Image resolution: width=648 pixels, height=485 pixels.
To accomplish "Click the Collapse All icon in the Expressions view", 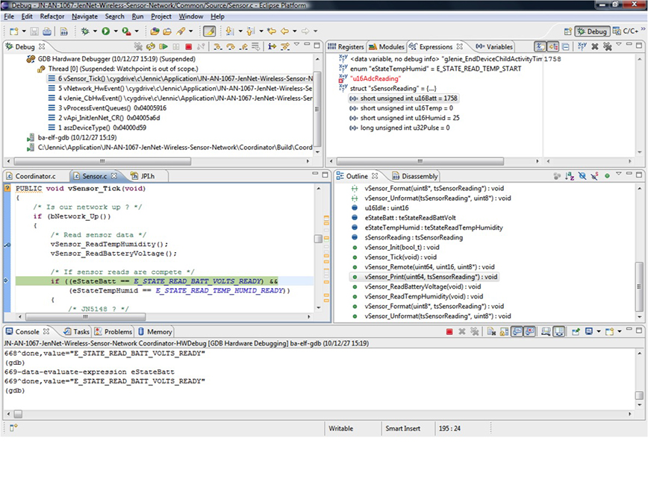I will coord(566,46).
